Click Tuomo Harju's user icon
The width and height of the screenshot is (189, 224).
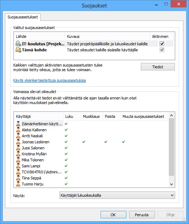point(18,184)
